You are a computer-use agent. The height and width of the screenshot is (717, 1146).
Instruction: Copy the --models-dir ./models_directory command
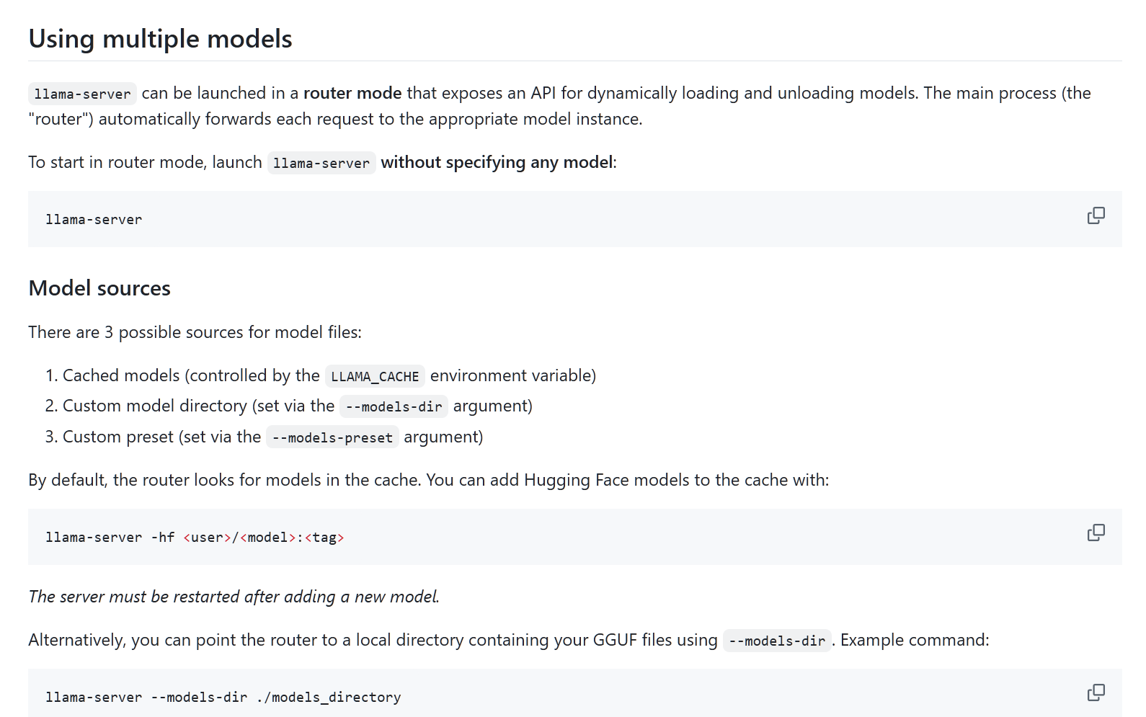pyautogui.click(x=1096, y=692)
